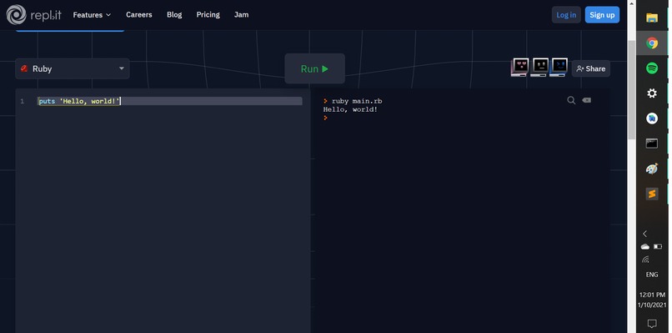The height and width of the screenshot is (333, 672).
Task: Click the Log in button
Action: point(566,14)
